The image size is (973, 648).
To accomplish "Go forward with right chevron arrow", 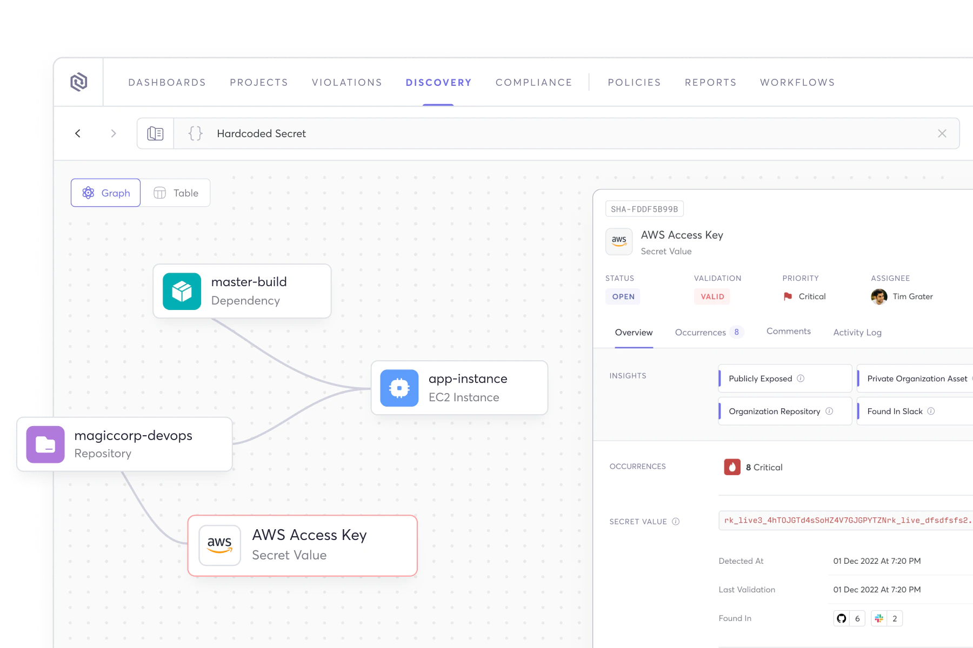I will 114,133.
